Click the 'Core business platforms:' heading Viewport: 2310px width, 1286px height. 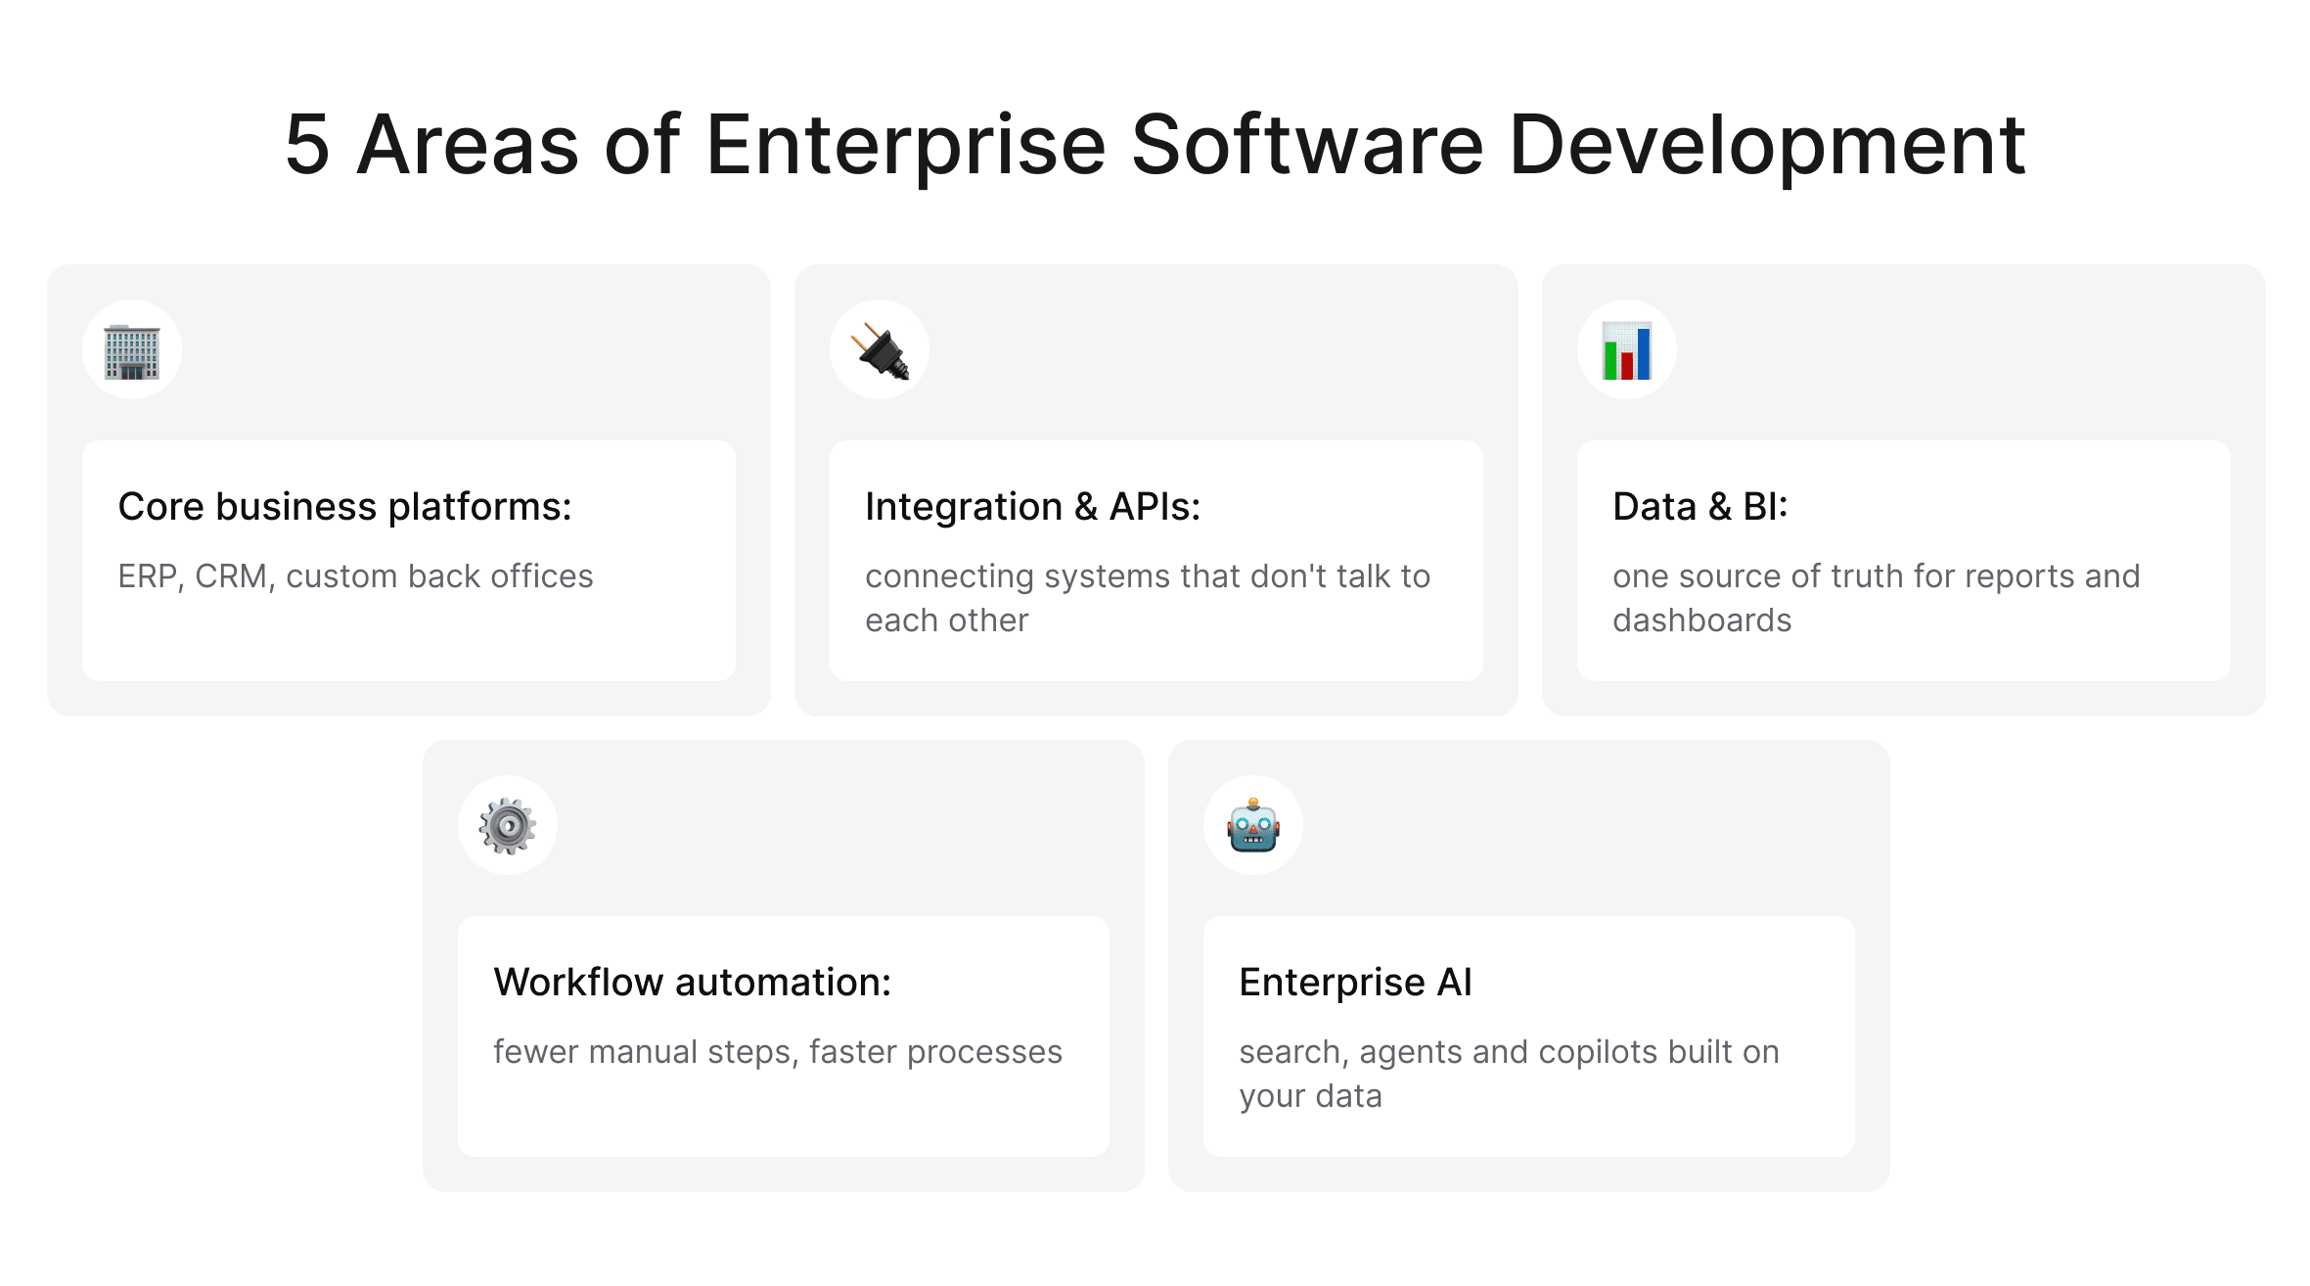coord(344,507)
